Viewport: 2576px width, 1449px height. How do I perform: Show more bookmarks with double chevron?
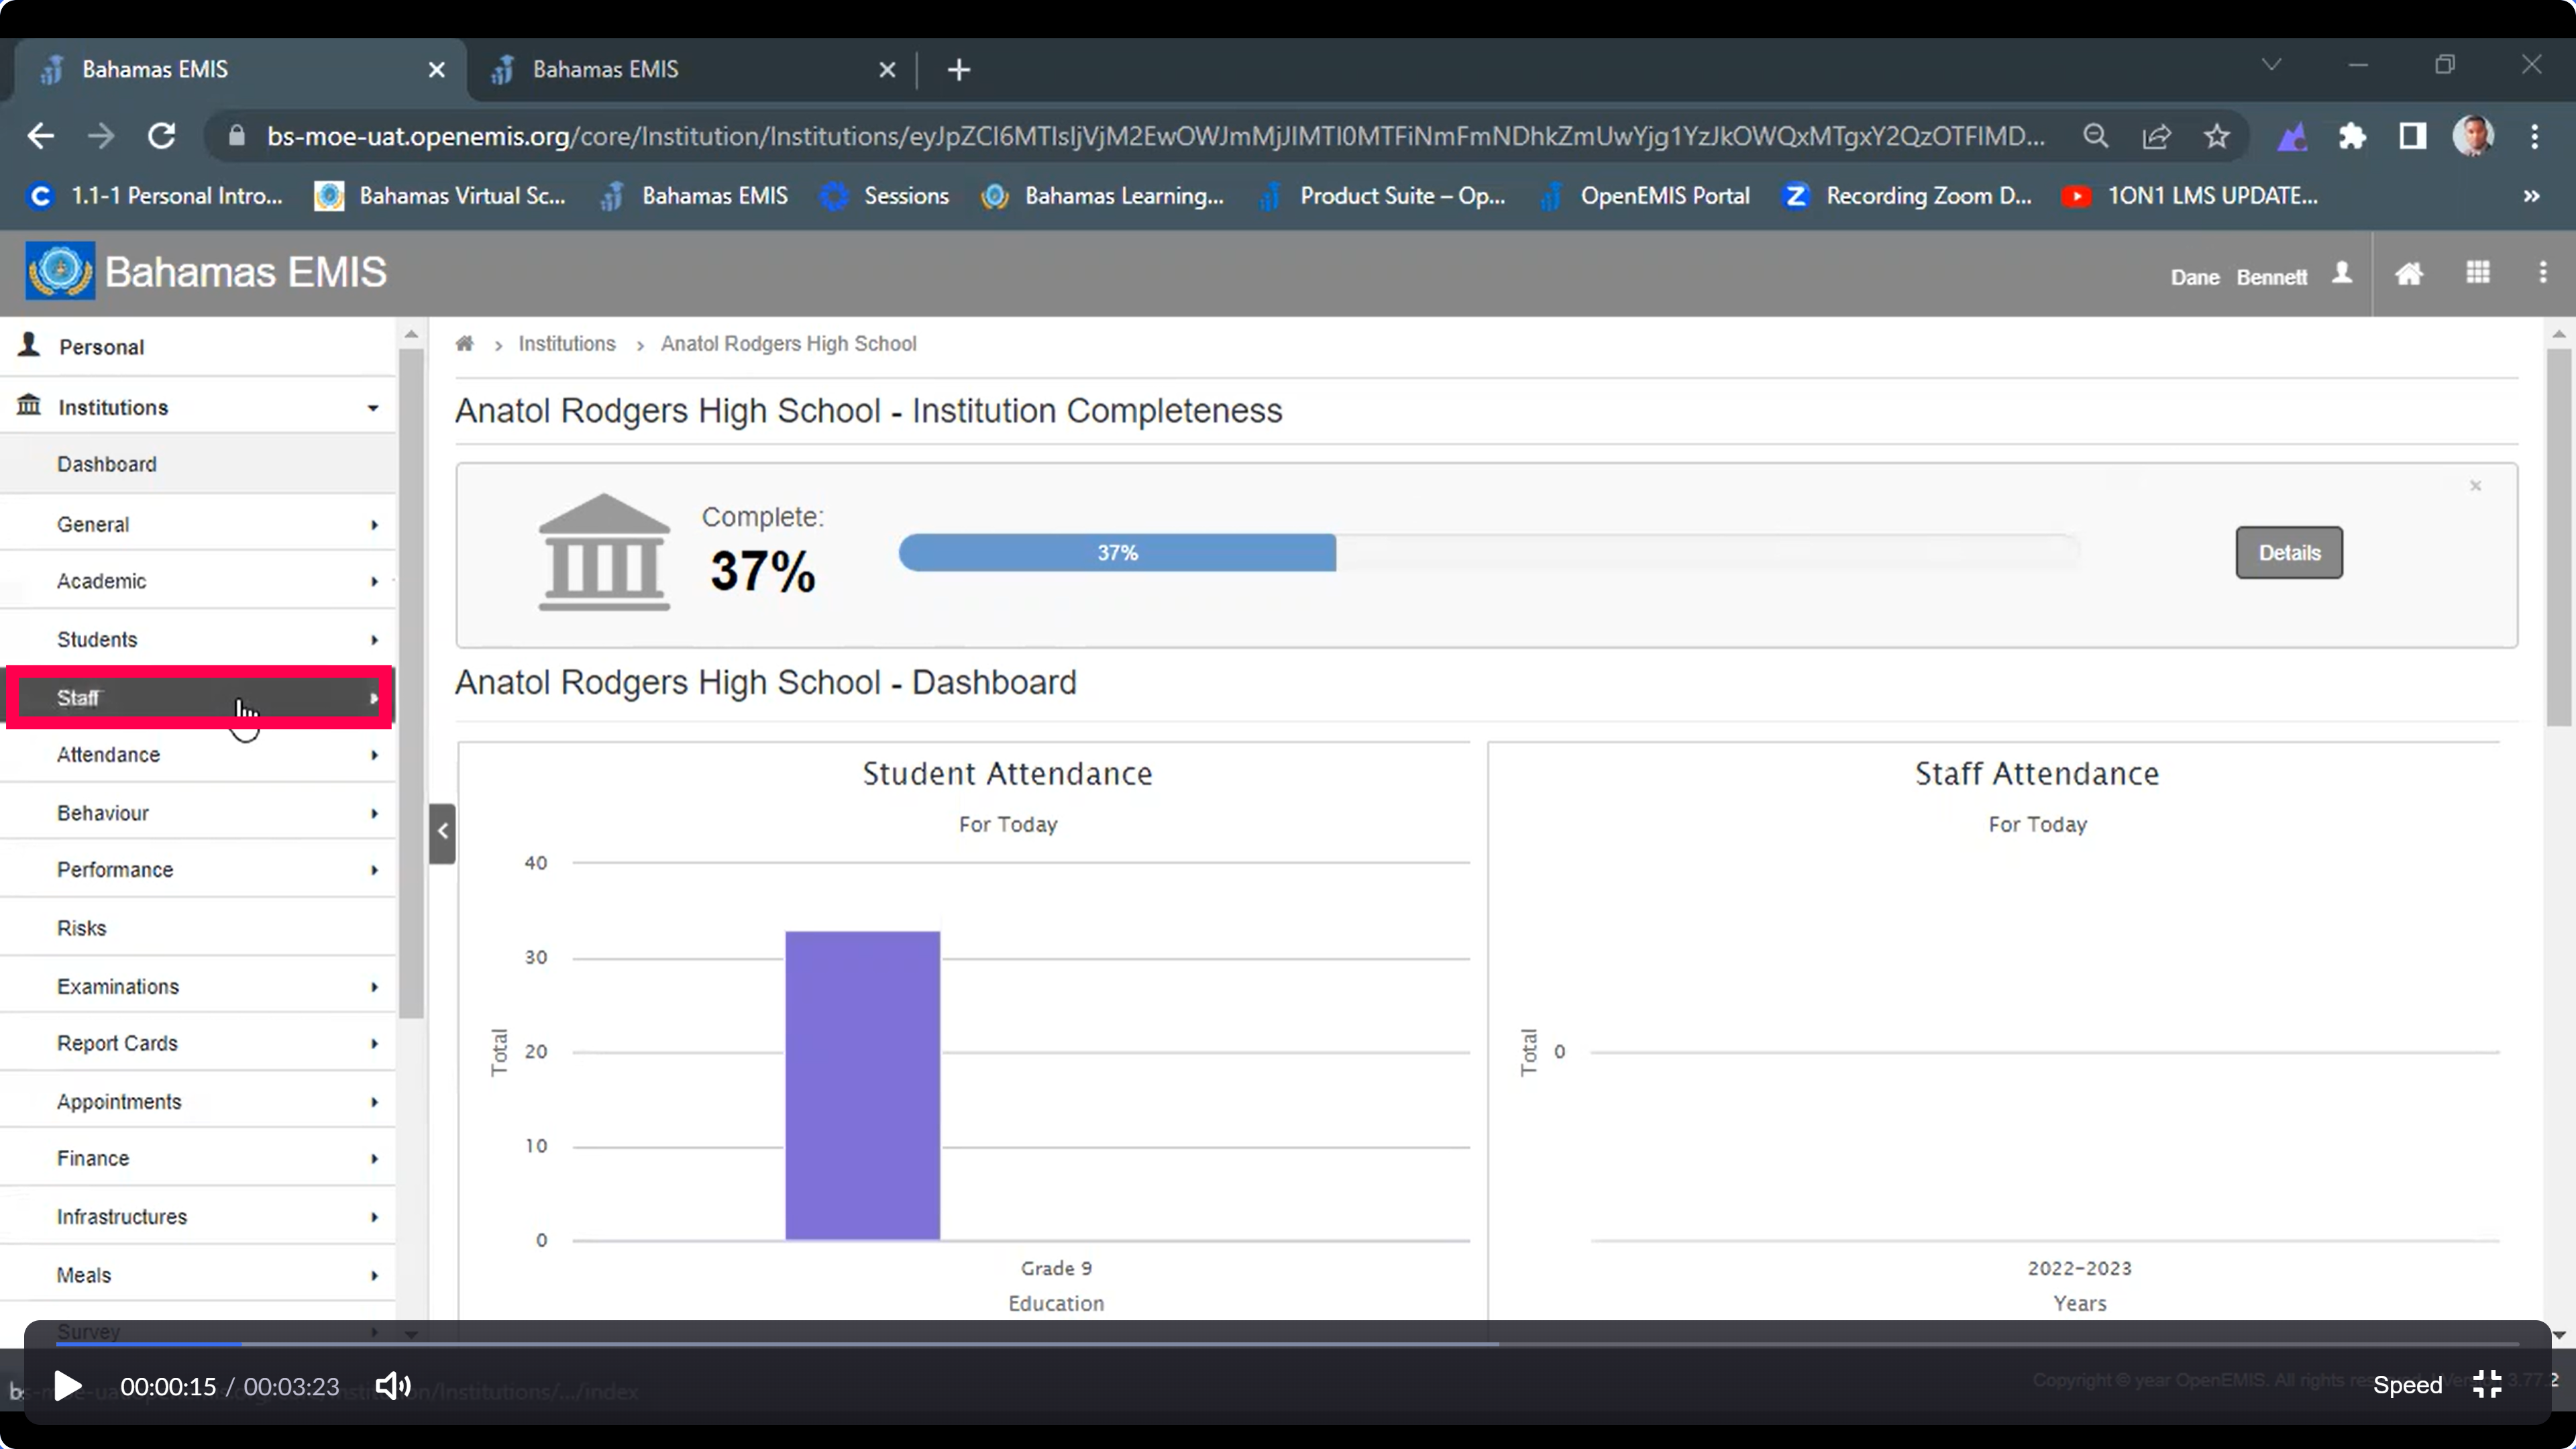(x=2531, y=196)
